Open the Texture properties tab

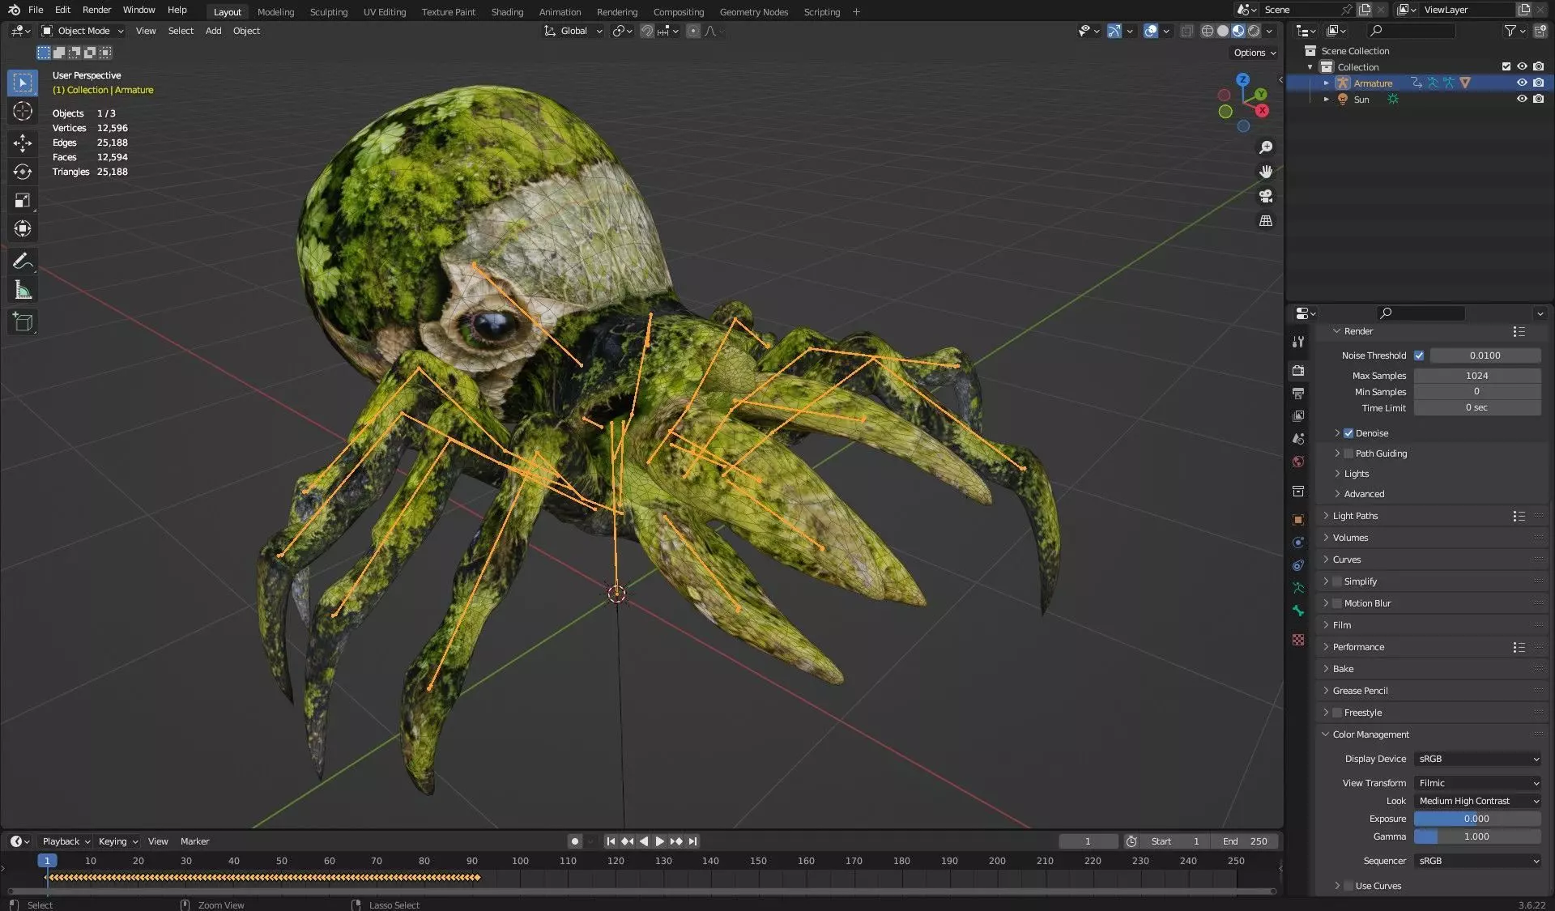(x=1298, y=640)
